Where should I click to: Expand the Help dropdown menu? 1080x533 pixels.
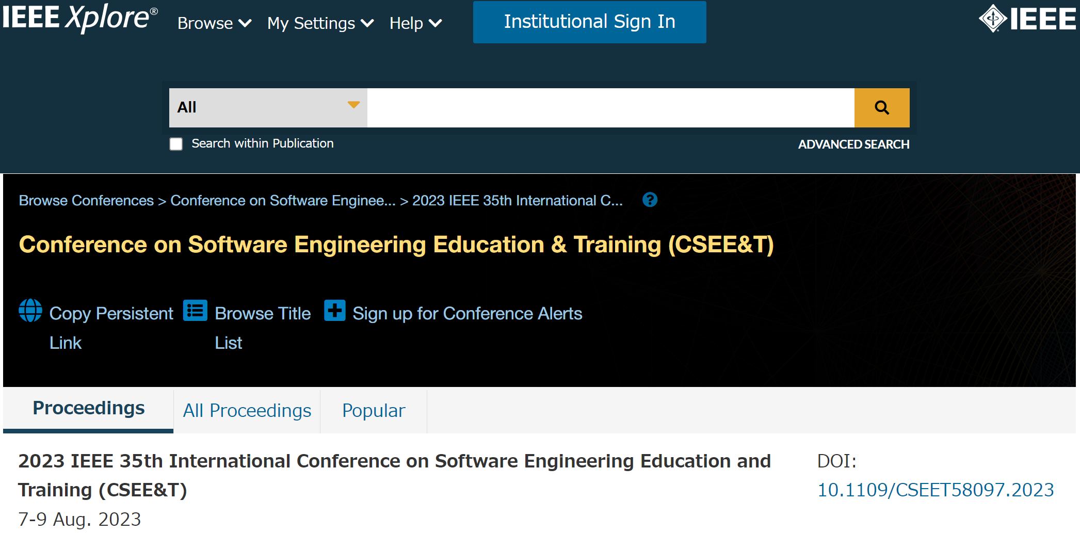[x=415, y=23]
